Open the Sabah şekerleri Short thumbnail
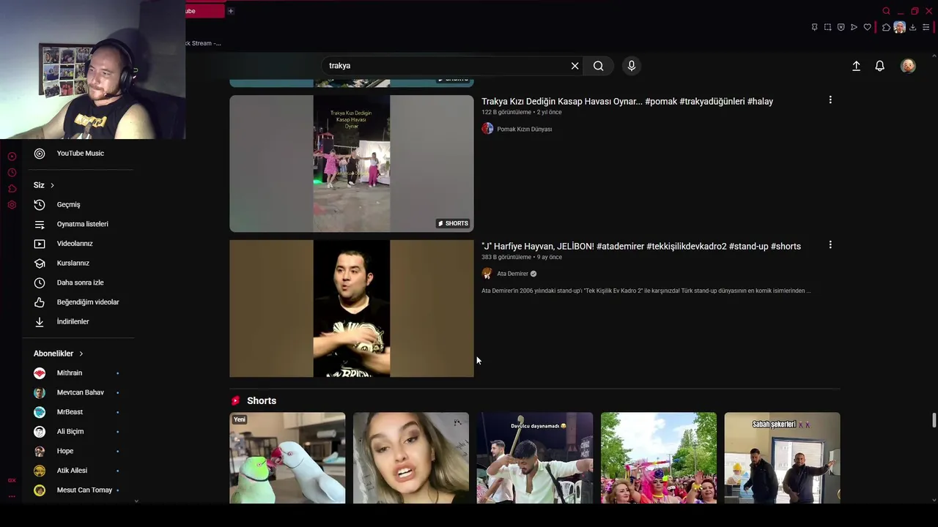 click(783, 458)
